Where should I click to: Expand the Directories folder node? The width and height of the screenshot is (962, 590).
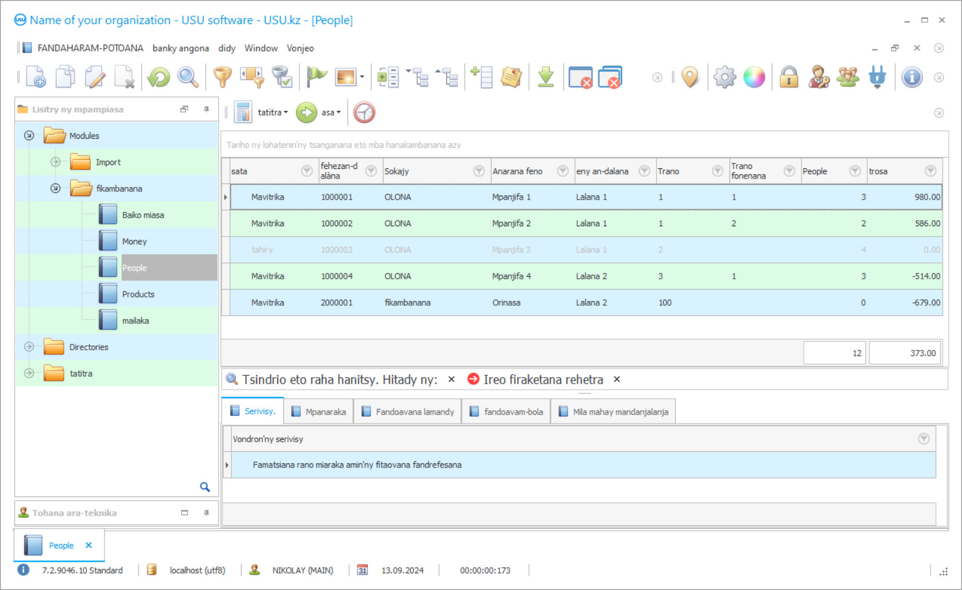tap(29, 347)
